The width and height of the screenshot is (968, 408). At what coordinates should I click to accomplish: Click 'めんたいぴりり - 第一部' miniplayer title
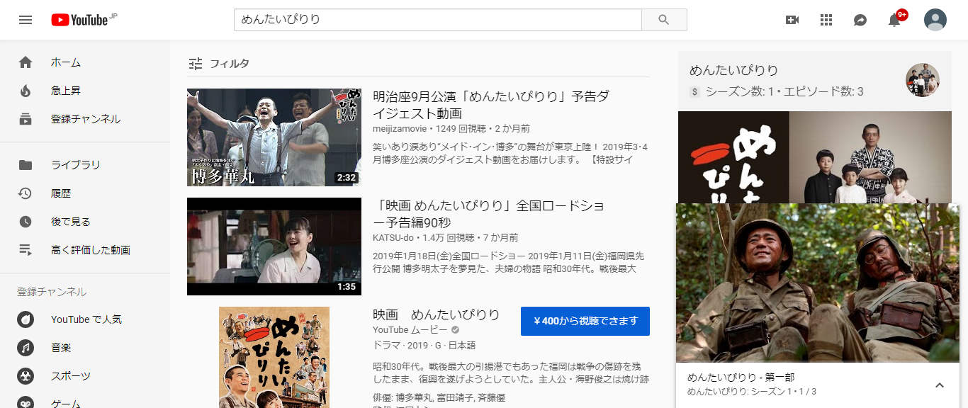click(x=741, y=378)
